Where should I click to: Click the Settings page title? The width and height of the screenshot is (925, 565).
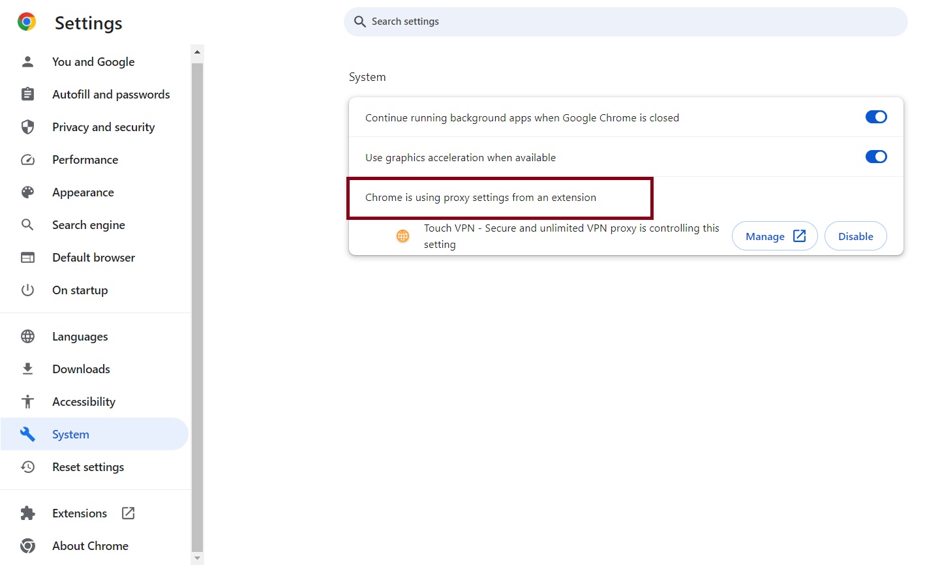(89, 23)
